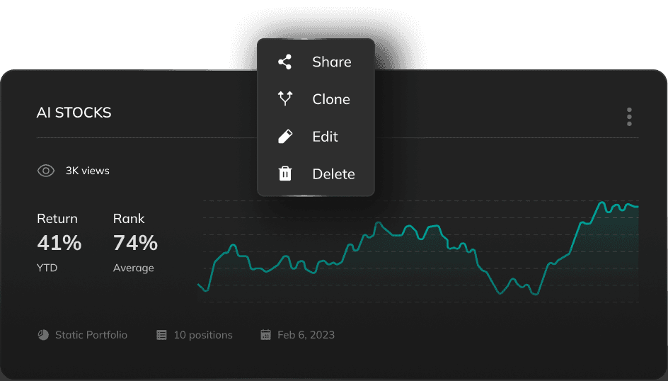Click the Static Portfolio pie chart icon
Screen dimensions: 668x381
click(43, 335)
